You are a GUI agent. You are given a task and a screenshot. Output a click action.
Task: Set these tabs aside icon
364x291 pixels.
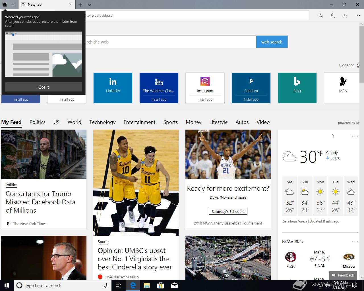coord(13,5)
